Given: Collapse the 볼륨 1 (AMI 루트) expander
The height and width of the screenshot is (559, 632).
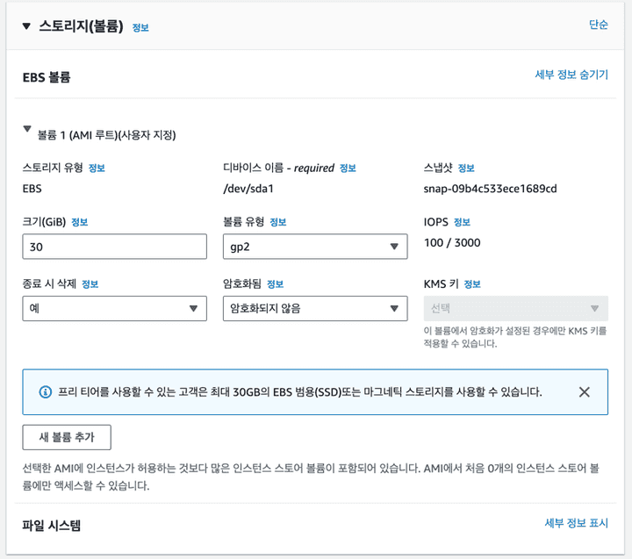Looking at the screenshot, I should tap(27, 130).
